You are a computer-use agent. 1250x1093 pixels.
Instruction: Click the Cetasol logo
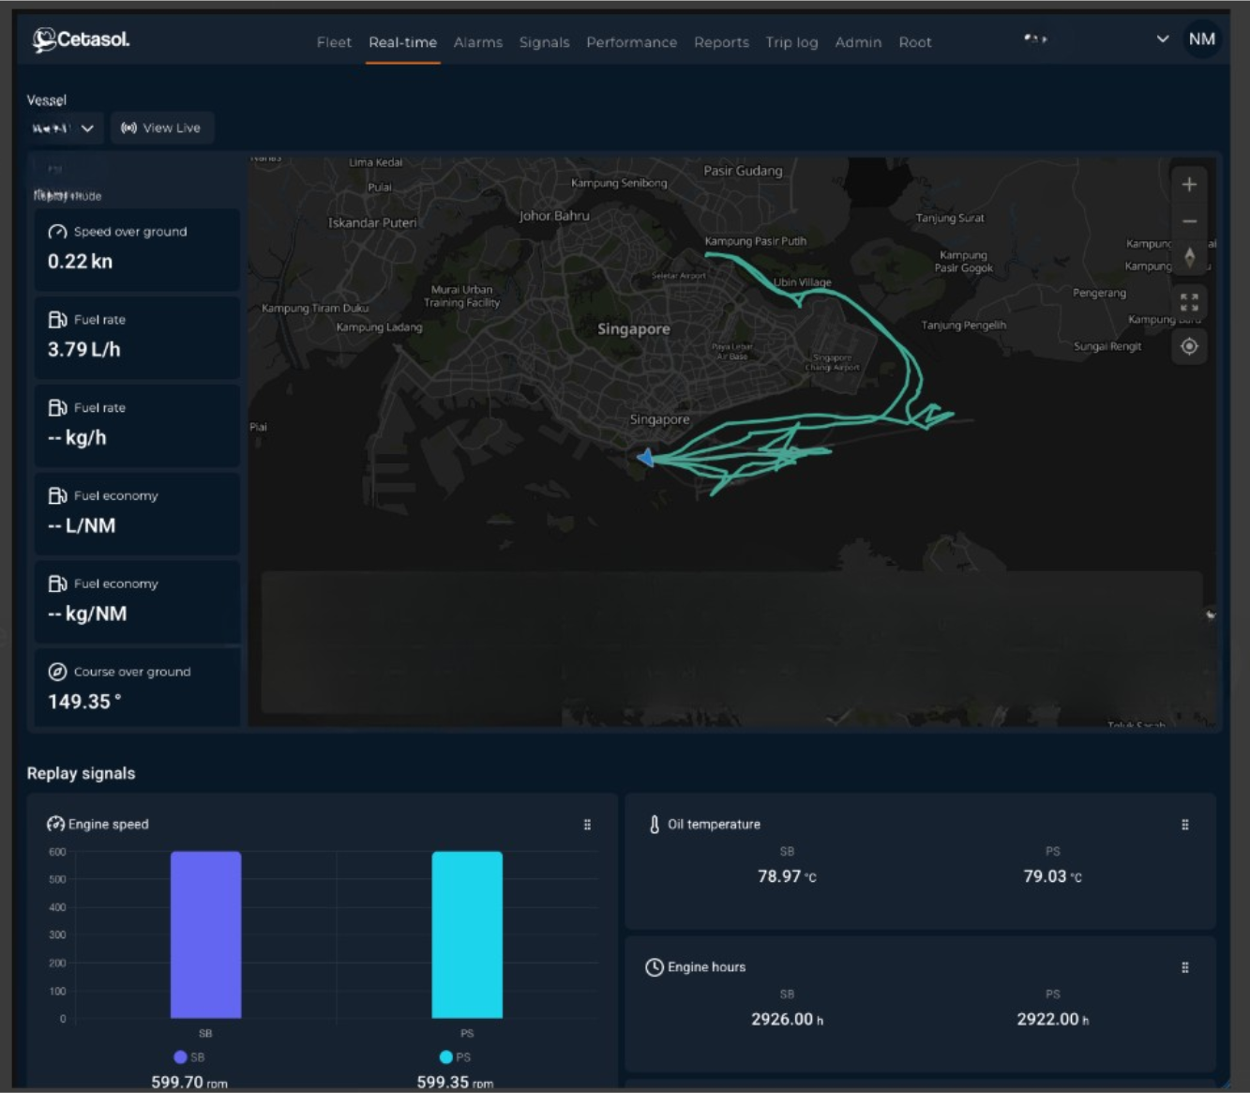coord(81,39)
